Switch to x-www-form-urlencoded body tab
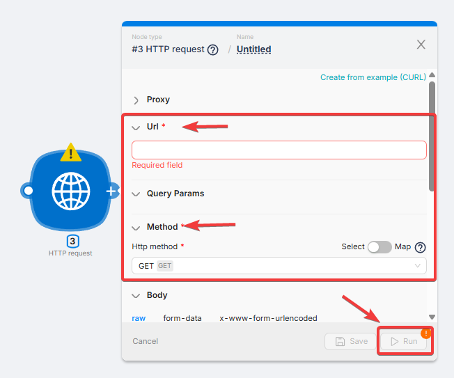This screenshot has width=454, height=378. pos(268,318)
